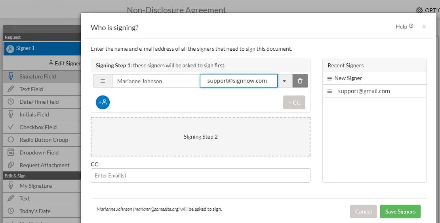Delete Marianne Johnson signer with trash icon
The width and height of the screenshot is (440, 223).
point(300,81)
